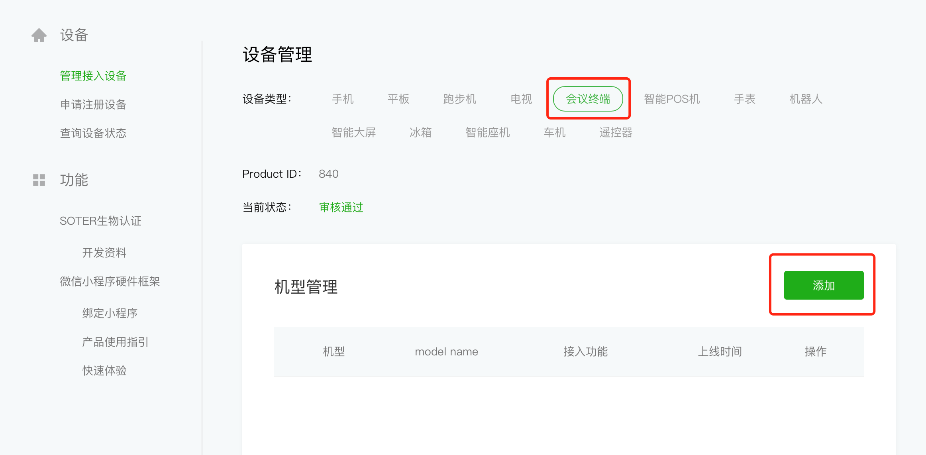Click the grid icon beside 功能
This screenshot has height=455, width=926.
[x=39, y=180]
